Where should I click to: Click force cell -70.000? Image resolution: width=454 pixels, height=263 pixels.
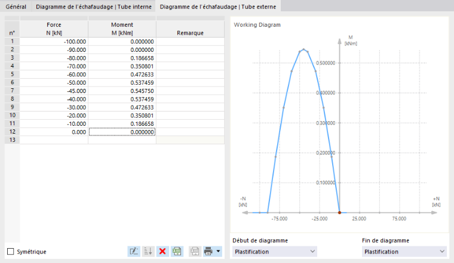coord(54,66)
